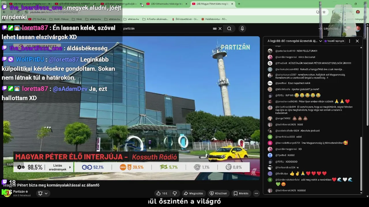The height and width of the screenshot is (207, 369).
Task: Open the notification bell dropdown for Partizán
Action: 43,193
